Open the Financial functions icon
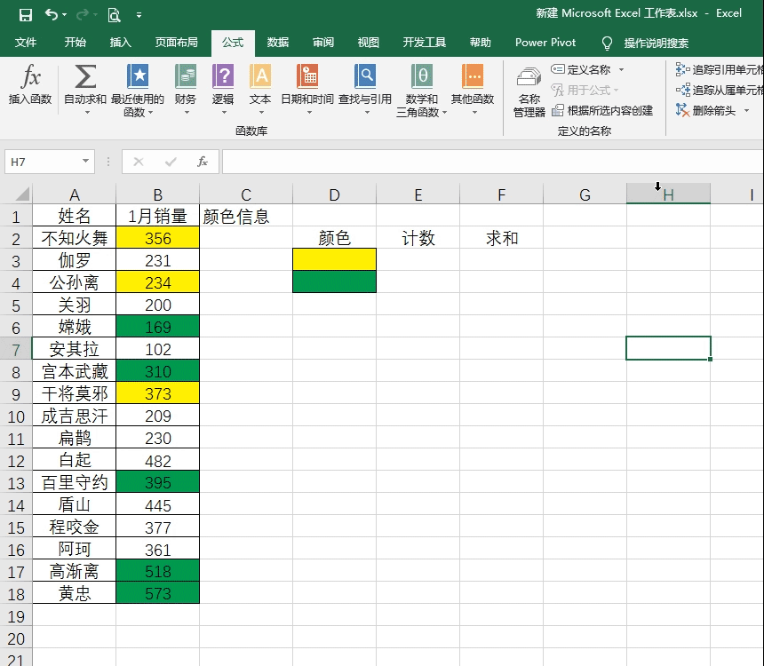Image resolution: width=764 pixels, height=666 pixels. click(x=186, y=76)
